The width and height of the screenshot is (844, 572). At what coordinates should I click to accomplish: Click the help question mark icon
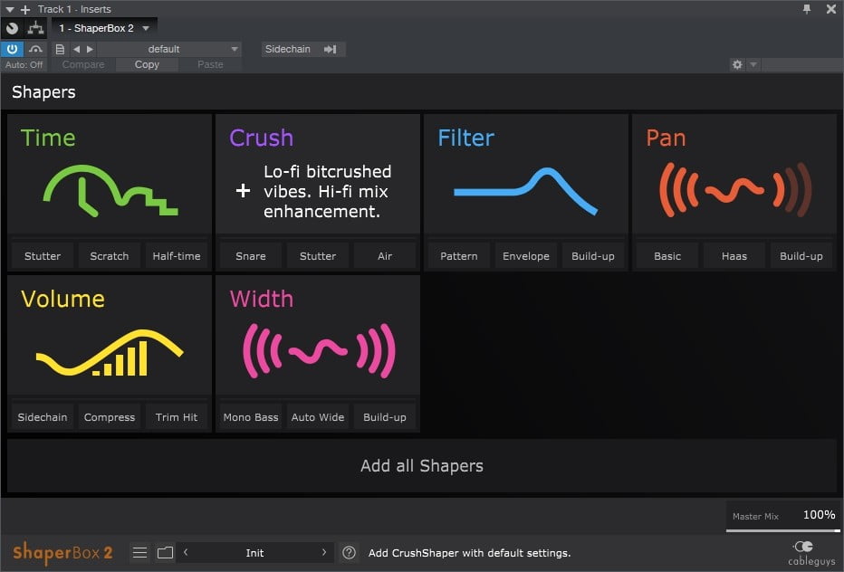coord(349,553)
